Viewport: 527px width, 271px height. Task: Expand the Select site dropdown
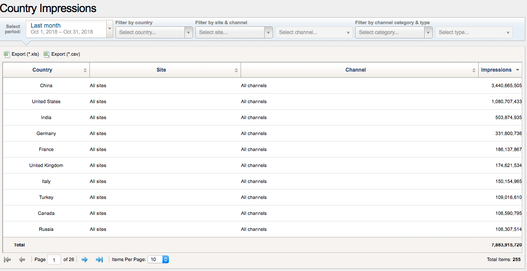click(234, 32)
